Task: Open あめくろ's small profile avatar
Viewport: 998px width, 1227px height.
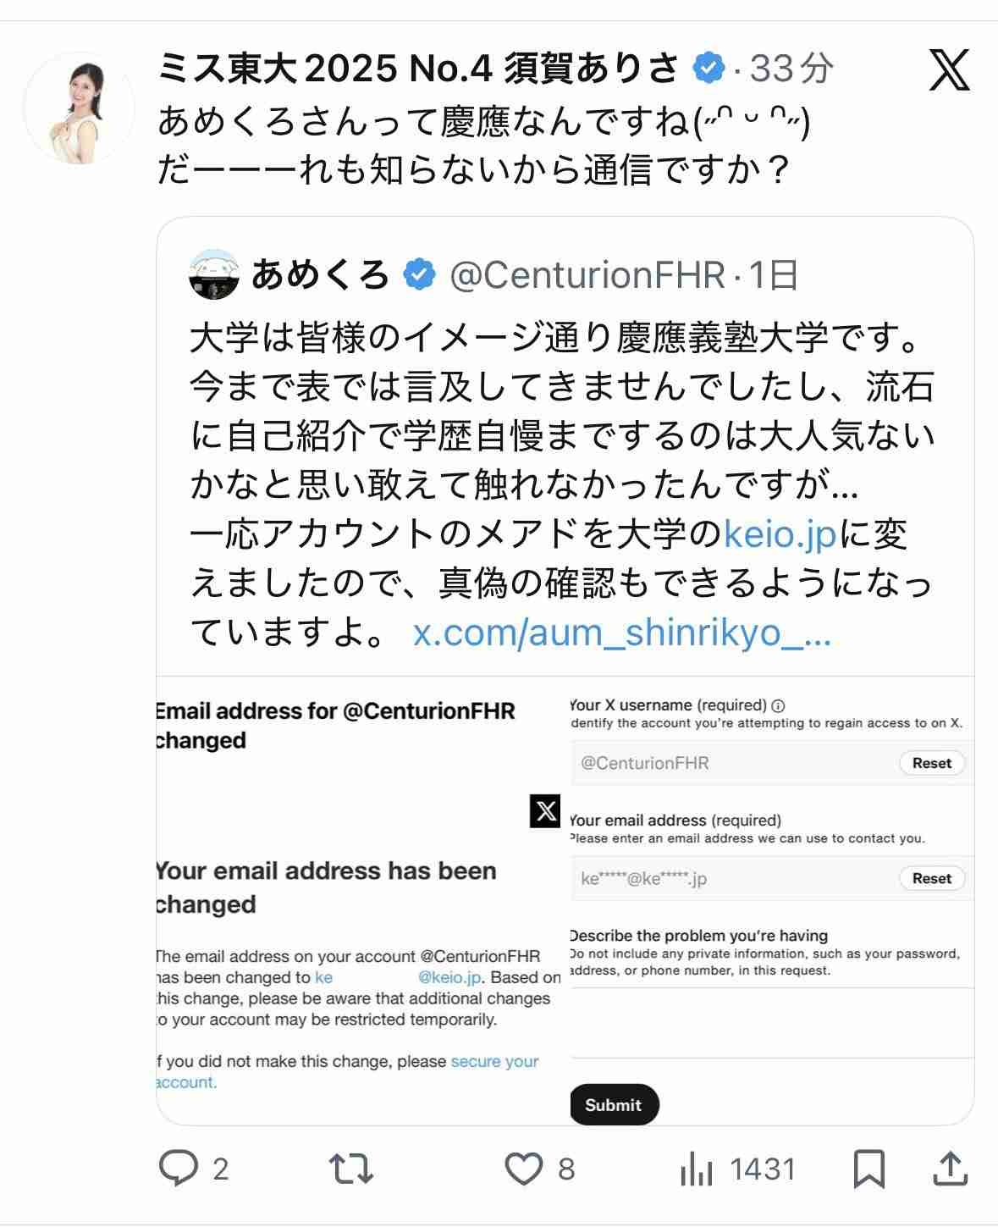Action: pyautogui.click(x=214, y=274)
